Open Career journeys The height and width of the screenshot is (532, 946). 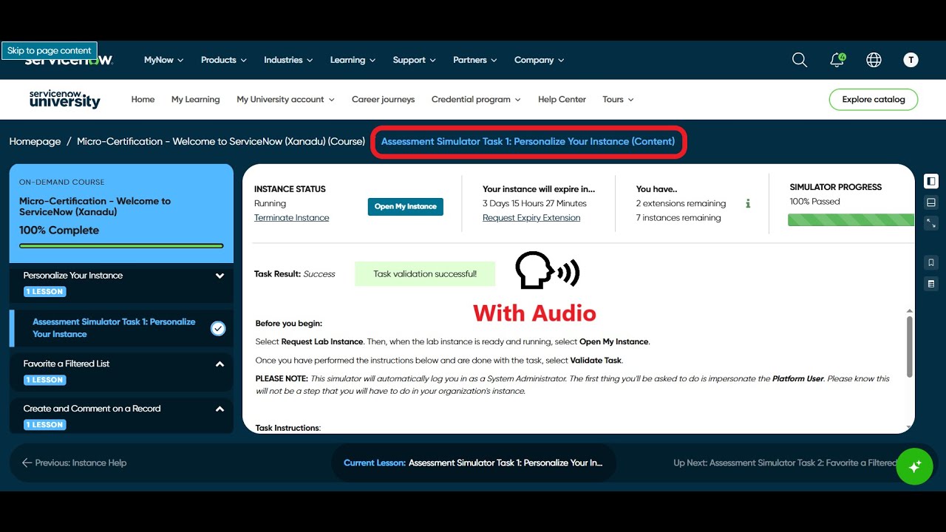point(383,99)
